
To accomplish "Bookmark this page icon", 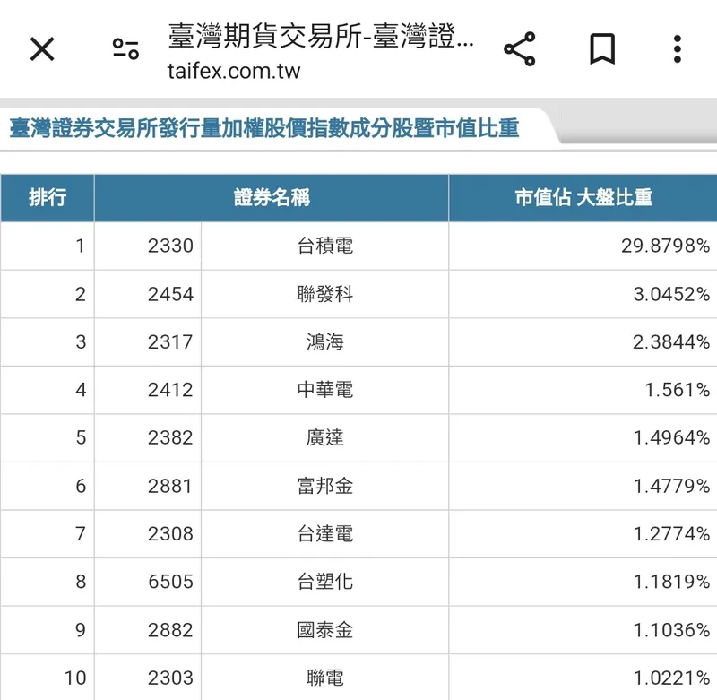I will pos(602,49).
